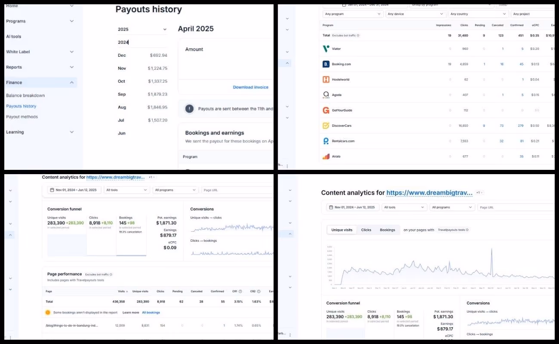559x344 pixels.
Task: Expand the White Label sidebar section
Action: coord(72,52)
